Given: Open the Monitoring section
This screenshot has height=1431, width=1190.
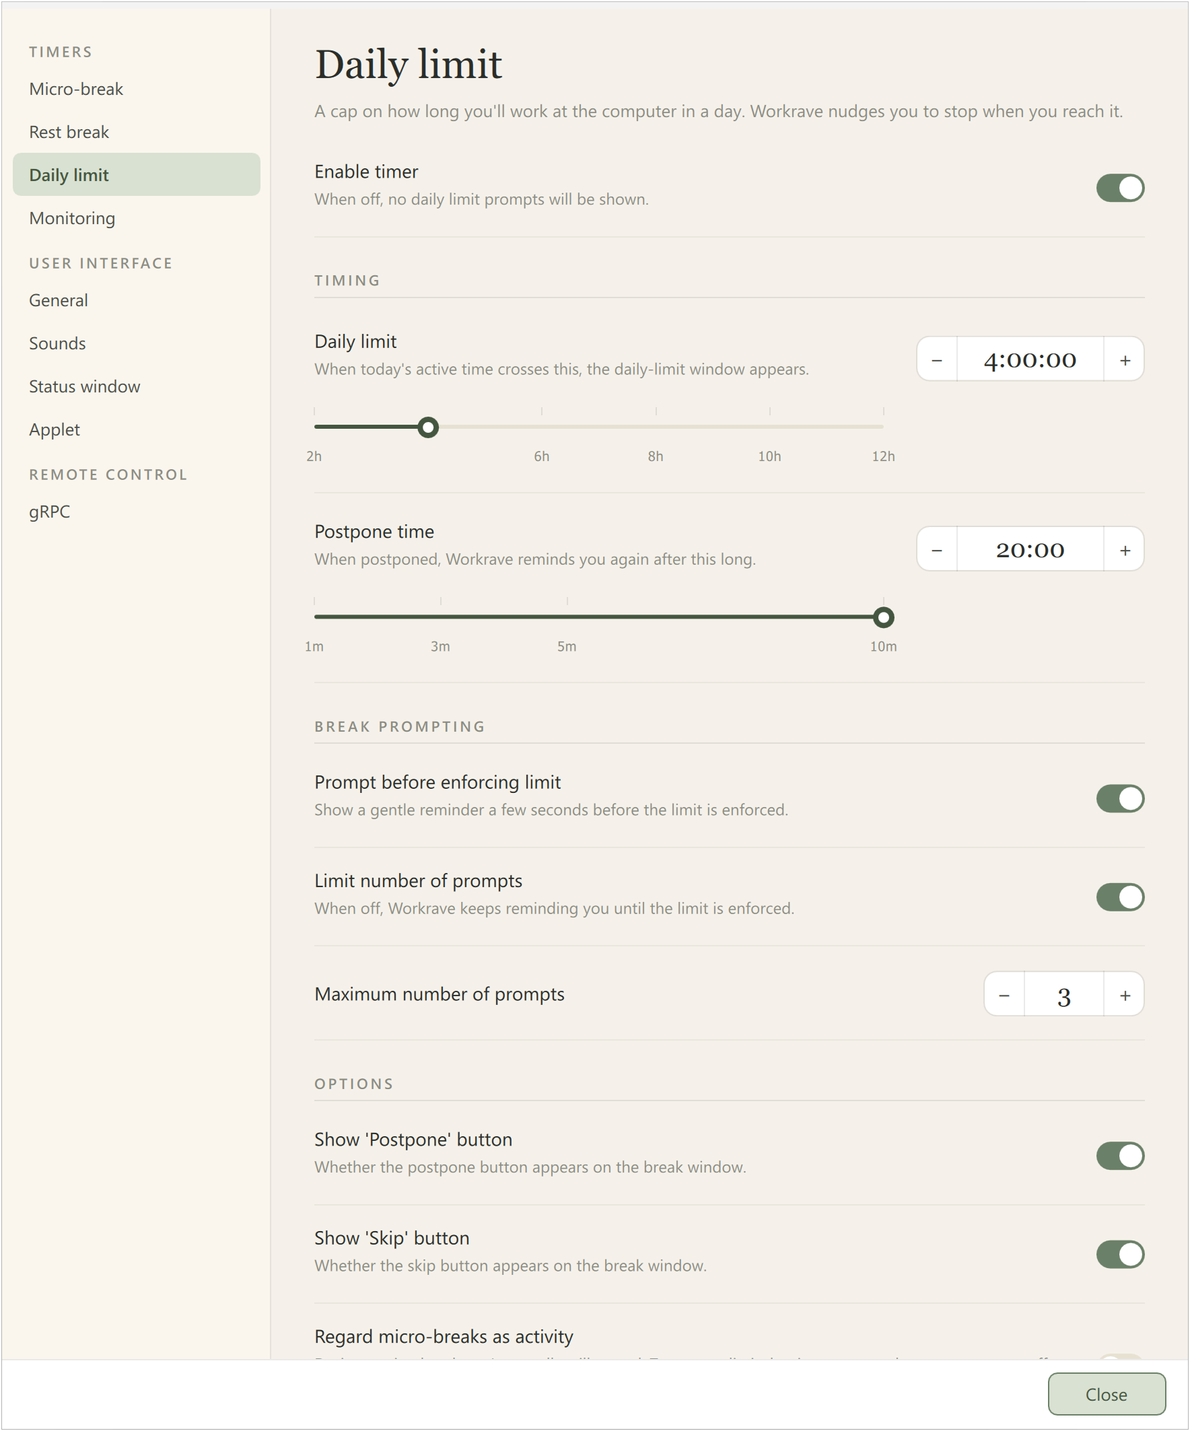Looking at the screenshot, I should [137, 218].
